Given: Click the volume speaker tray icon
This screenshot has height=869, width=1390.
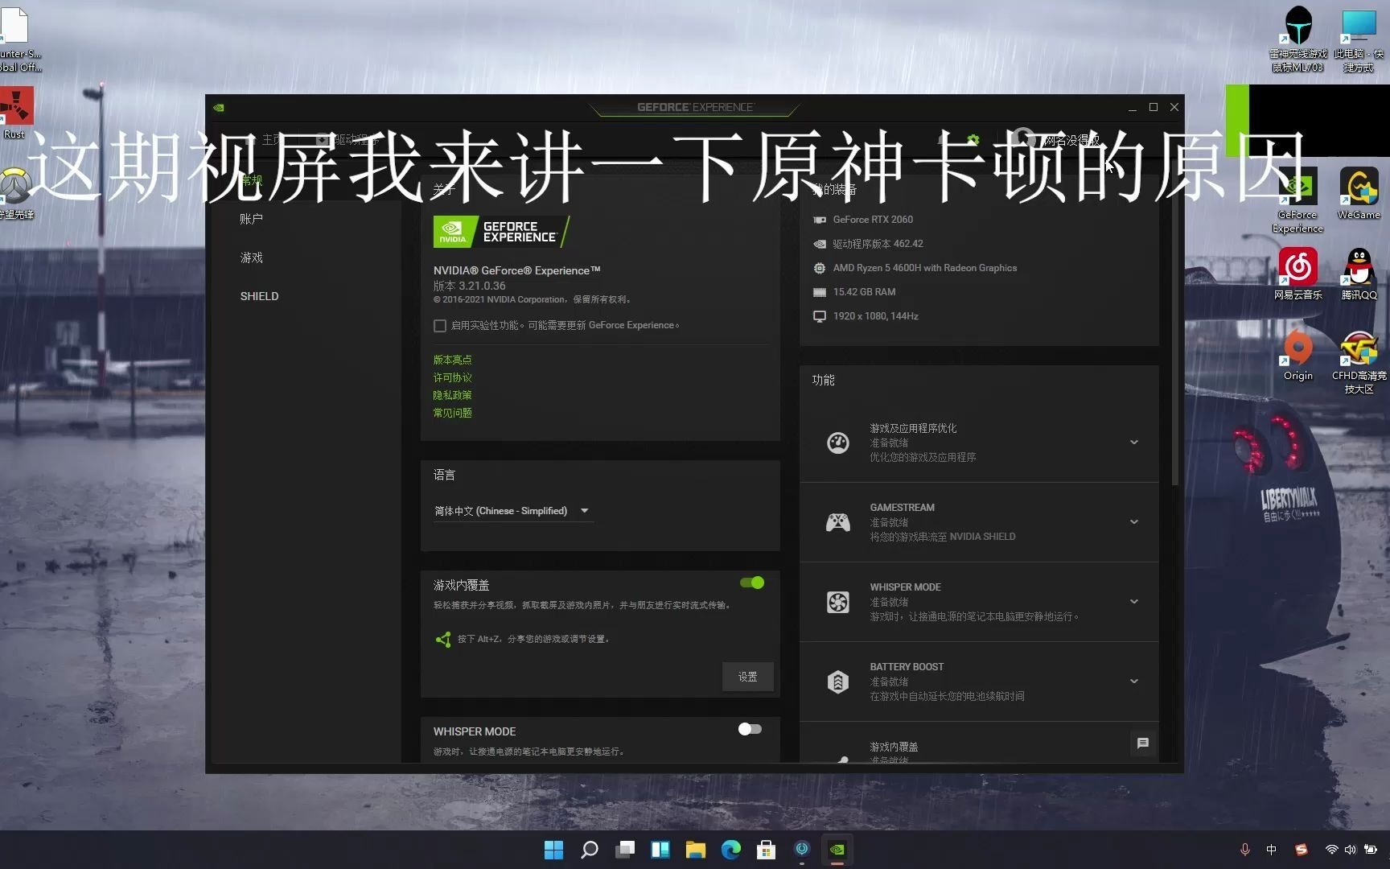Looking at the screenshot, I should tap(1351, 850).
